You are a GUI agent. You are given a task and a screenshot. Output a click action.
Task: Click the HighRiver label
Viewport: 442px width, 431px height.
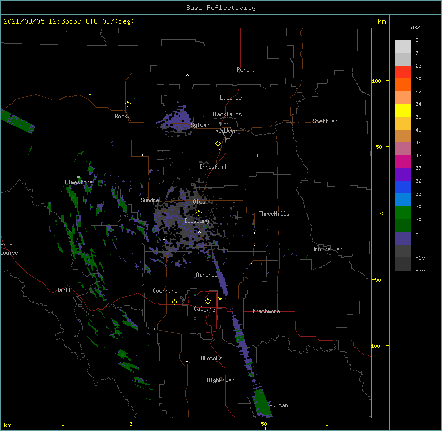(x=220, y=380)
